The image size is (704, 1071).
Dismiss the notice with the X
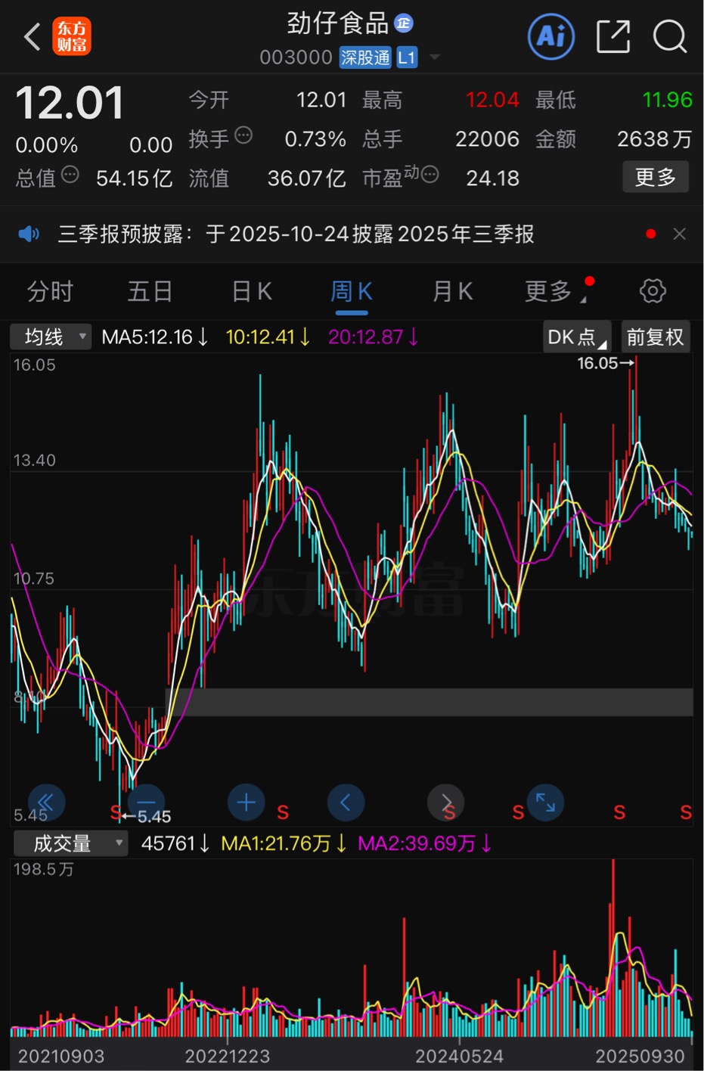click(x=680, y=234)
